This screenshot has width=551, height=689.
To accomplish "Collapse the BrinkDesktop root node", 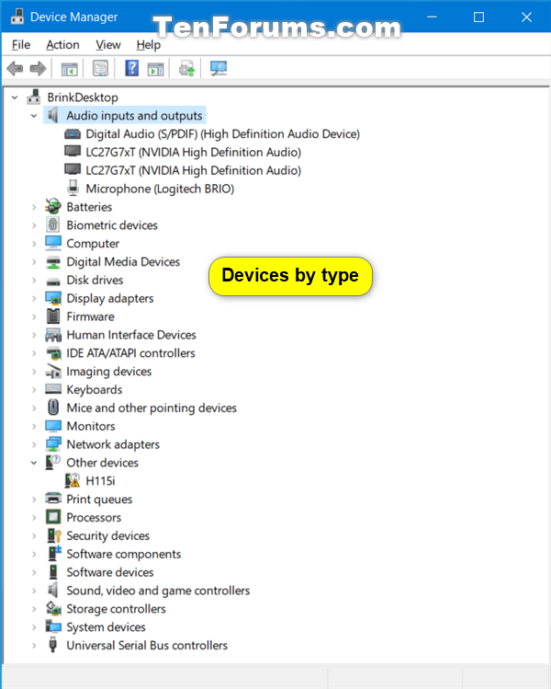I will coord(15,98).
